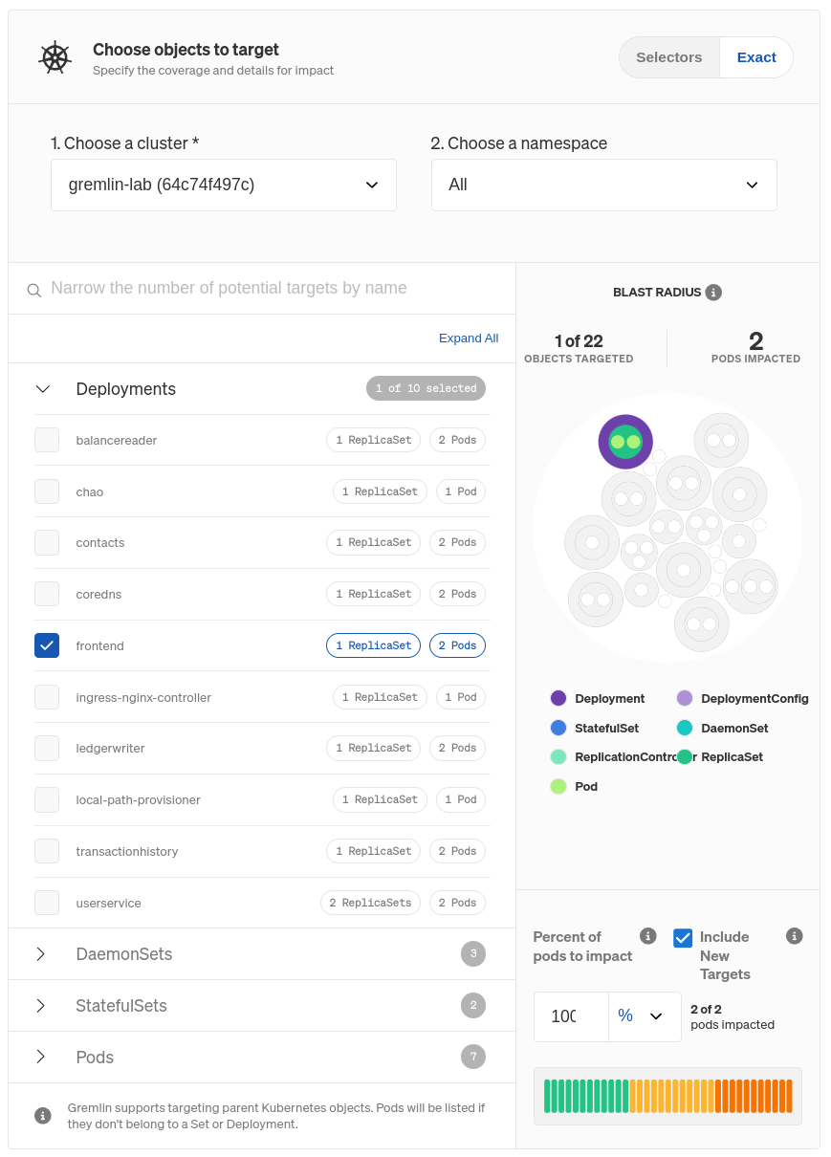Open the Percent of pods info icon
Image resolution: width=831 pixels, height=1157 pixels.
[647, 936]
